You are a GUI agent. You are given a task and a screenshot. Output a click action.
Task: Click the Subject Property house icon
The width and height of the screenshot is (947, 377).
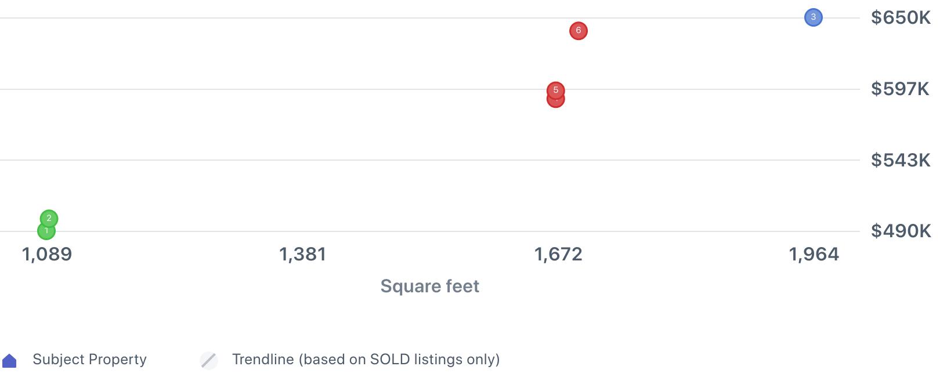(10, 361)
